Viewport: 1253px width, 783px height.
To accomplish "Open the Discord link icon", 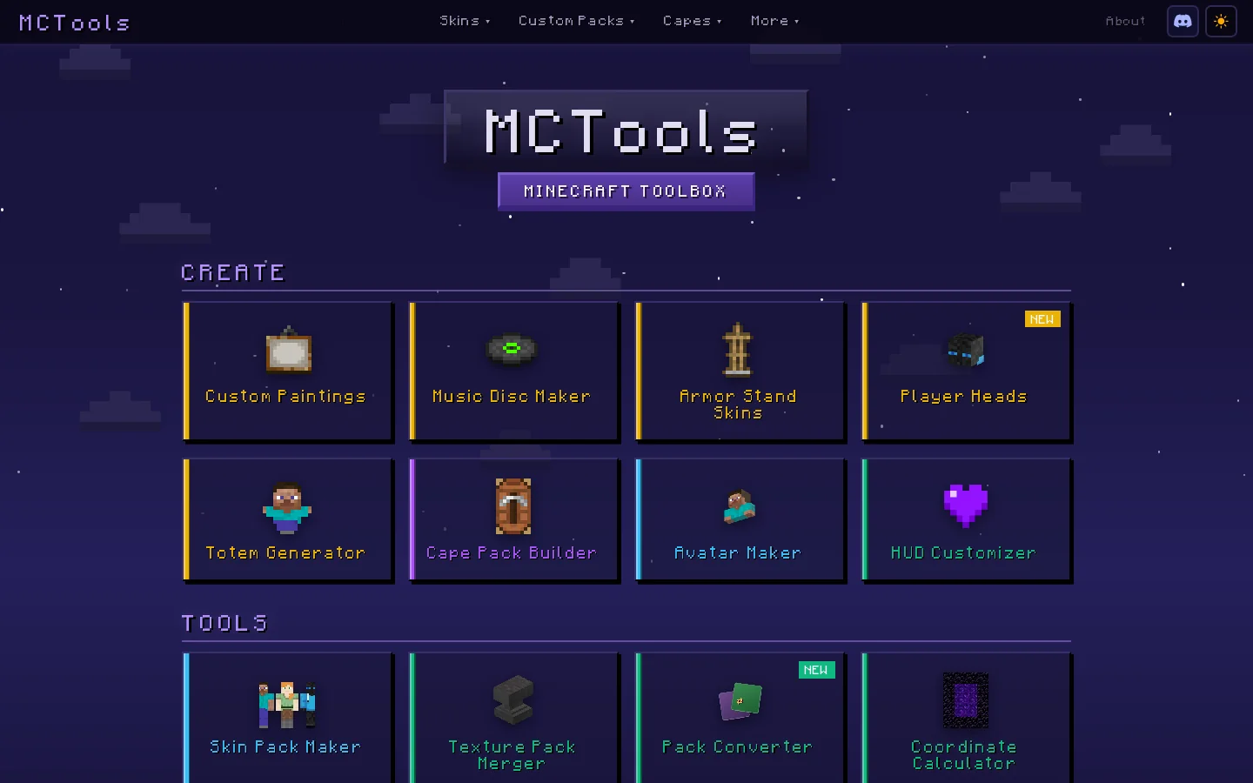I will (x=1183, y=21).
